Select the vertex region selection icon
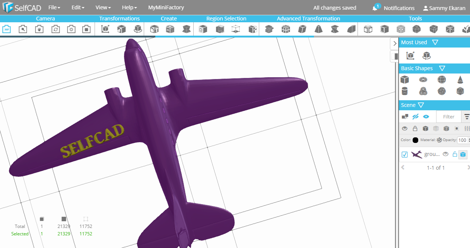 click(x=236, y=29)
